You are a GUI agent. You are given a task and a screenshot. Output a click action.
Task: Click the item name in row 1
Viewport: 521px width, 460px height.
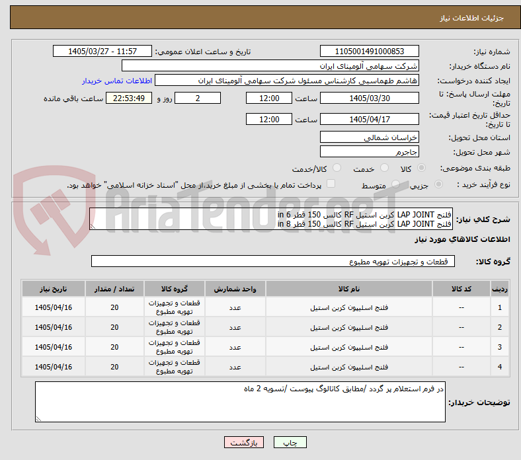click(349, 307)
